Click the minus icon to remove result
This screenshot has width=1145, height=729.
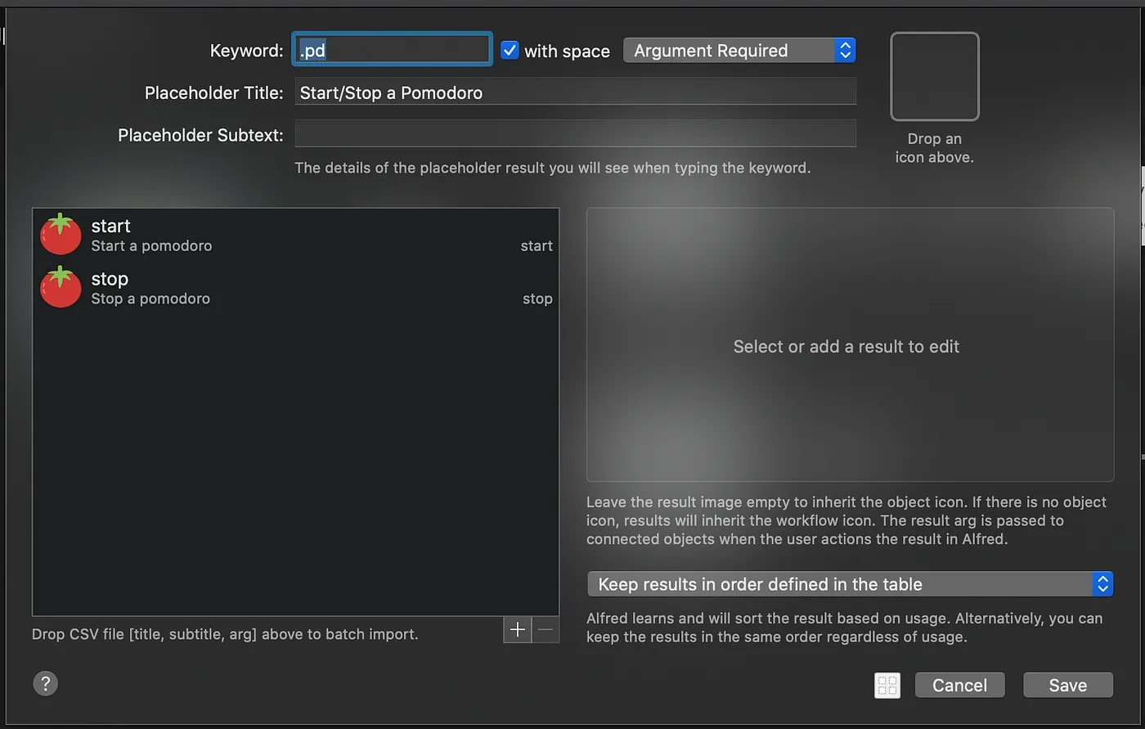pyautogui.click(x=546, y=629)
